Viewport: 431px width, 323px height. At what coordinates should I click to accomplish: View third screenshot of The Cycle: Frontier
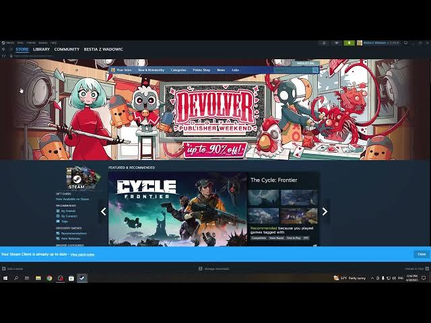(263, 216)
